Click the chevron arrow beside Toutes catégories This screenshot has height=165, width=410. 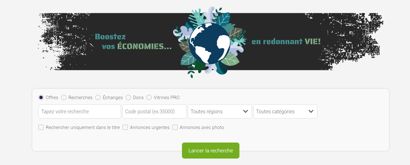click(311, 111)
